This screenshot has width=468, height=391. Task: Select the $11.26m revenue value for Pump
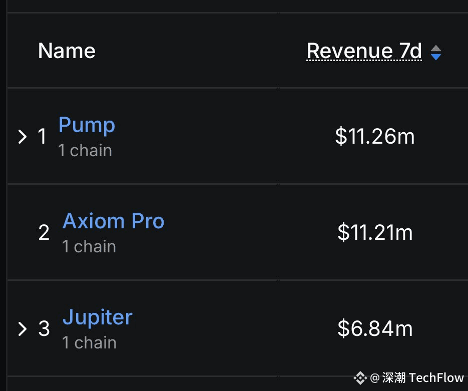pos(375,136)
